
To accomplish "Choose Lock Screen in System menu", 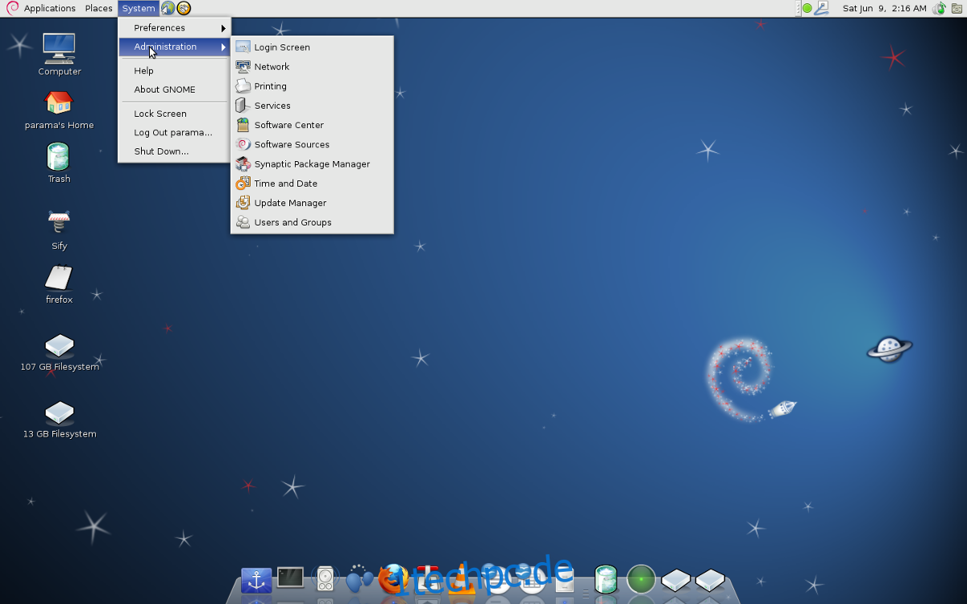I will (x=174, y=114).
